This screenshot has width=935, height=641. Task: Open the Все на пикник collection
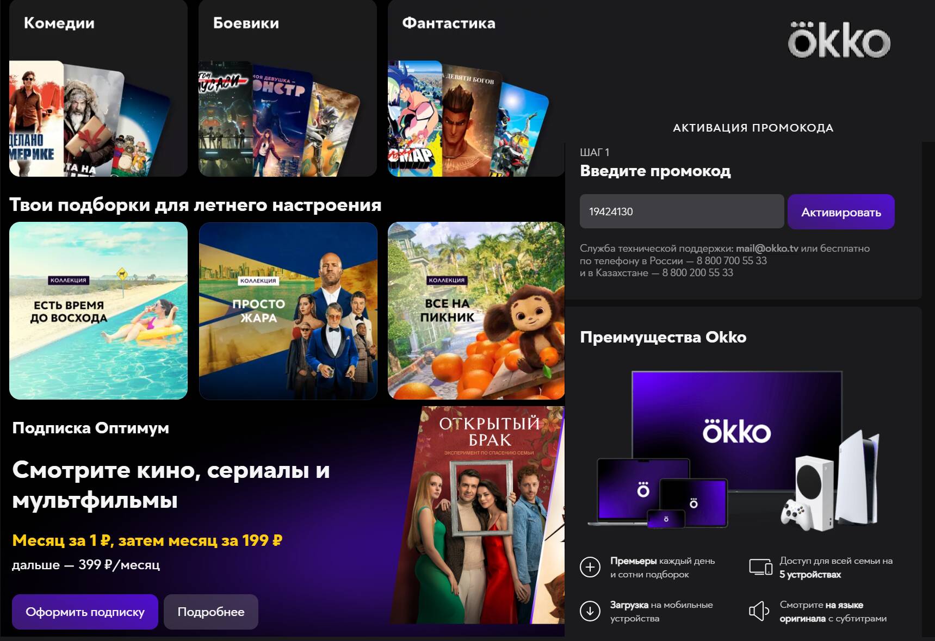point(476,310)
